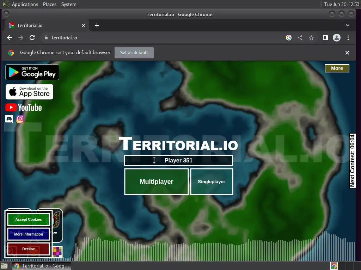Open the Chrome profile avatar menu
Screen dimensions: 361x270
pos(337,38)
